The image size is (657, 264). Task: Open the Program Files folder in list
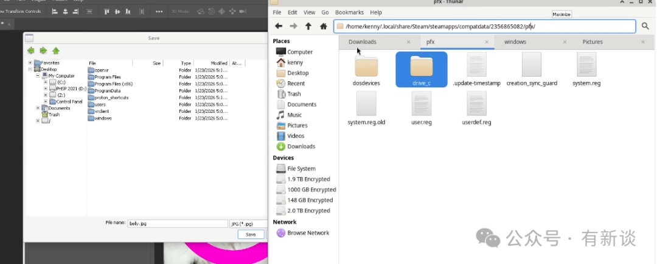(x=108, y=77)
